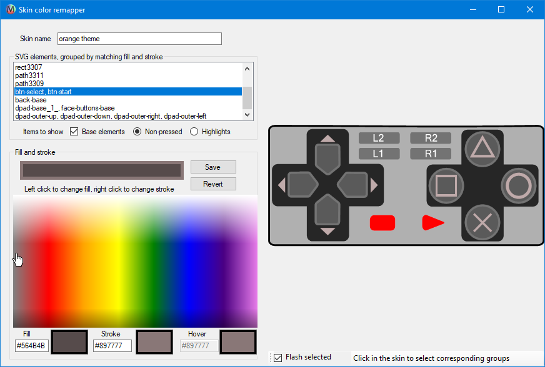Click the d-pad left button on the skin
The width and height of the screenshot is (545, 367).
pos(302,185)
